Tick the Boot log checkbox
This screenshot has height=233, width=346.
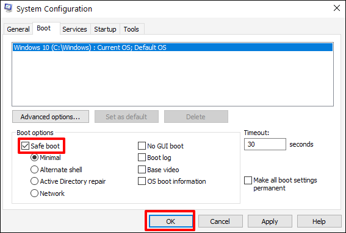click(x=142, y=158)
